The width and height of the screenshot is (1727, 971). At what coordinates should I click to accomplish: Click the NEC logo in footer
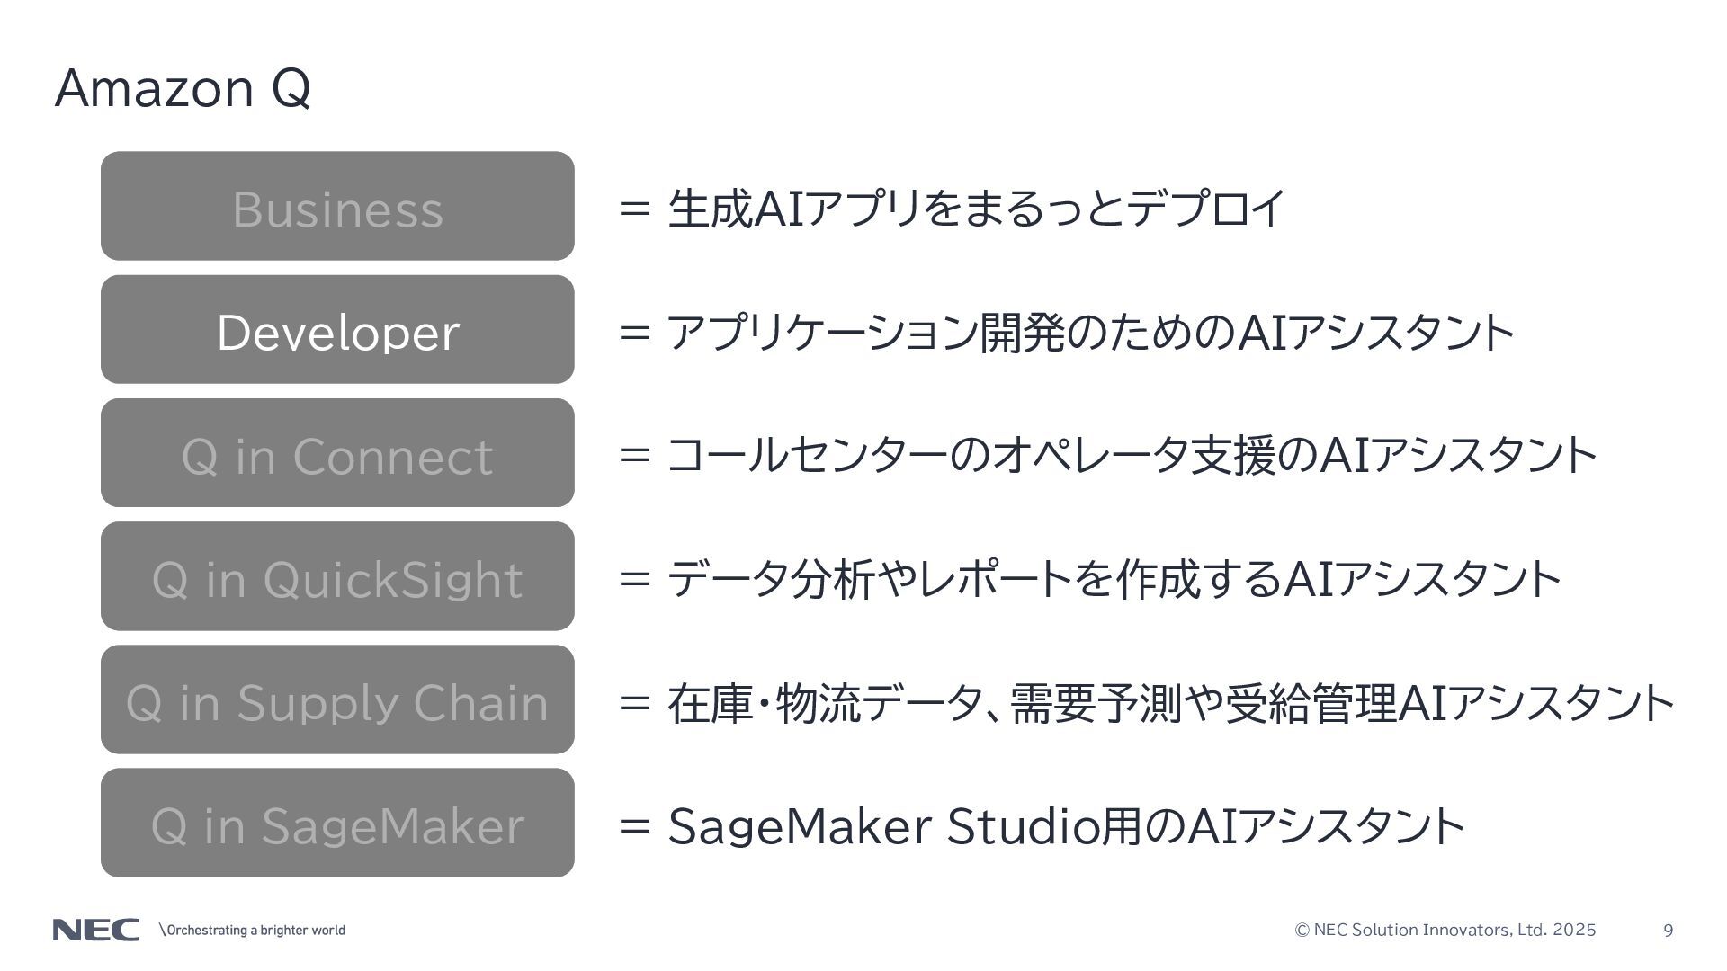[x=96, y=930]
